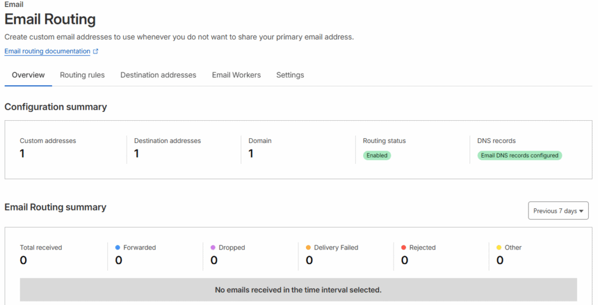Viewport: 598px width, 305px height.
Task: Click the yellow Other legend dot
Action: (499, 247)
